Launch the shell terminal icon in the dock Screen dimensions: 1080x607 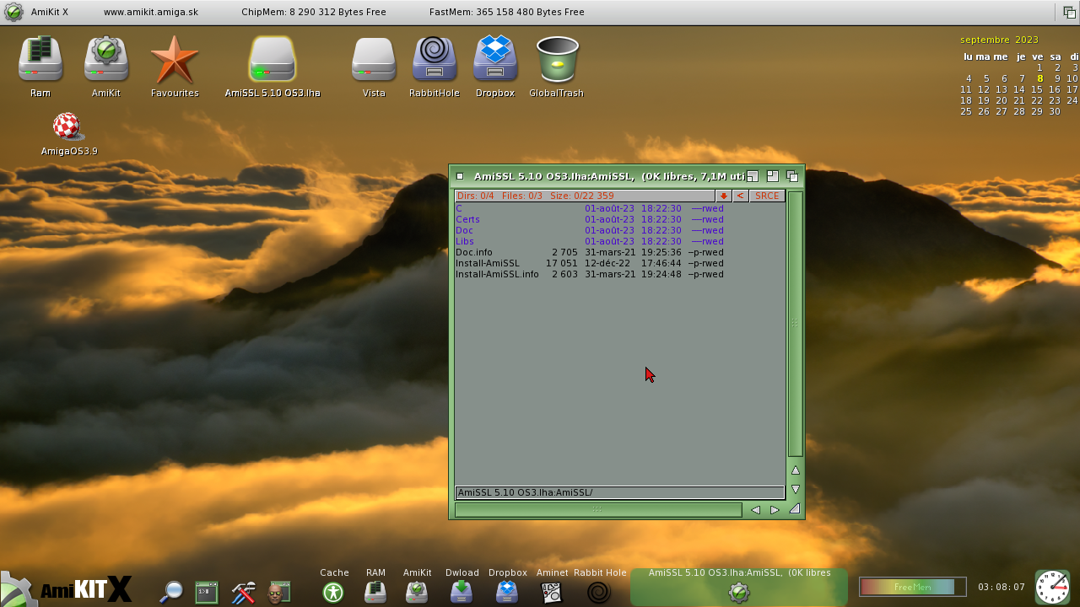207,592
